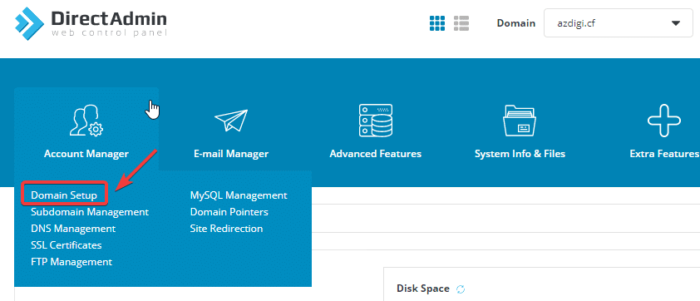The width and height of the screenshot is (700, 301).
Task: Click the Account Manager people icon
Action: coord(86,121)
